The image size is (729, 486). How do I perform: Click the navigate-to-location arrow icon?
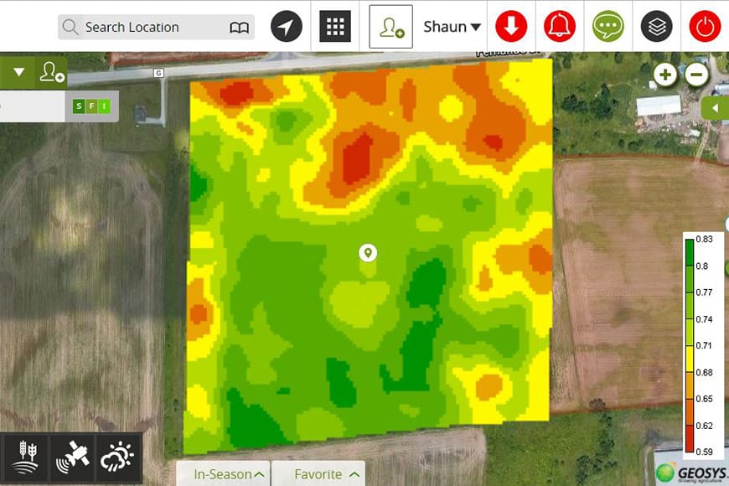287,27
